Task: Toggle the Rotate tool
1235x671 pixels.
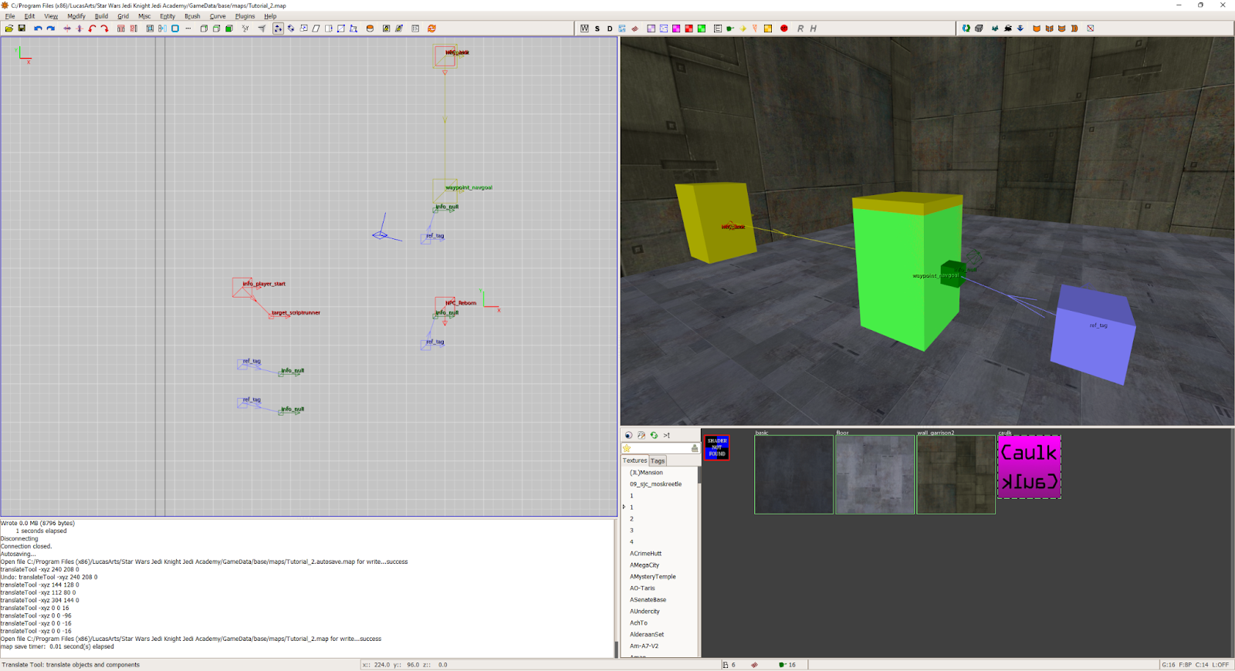Action: [x=291, y=29]
